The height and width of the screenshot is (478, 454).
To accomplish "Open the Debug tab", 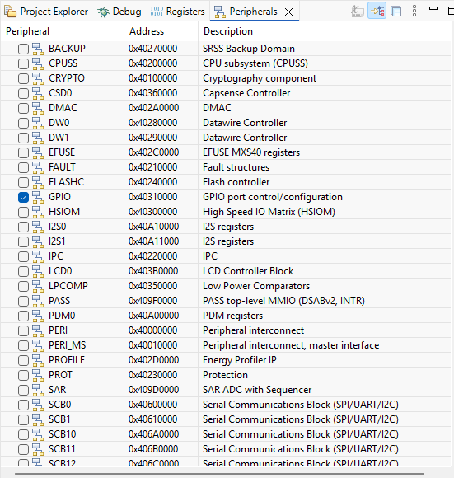I will (119, 12).
